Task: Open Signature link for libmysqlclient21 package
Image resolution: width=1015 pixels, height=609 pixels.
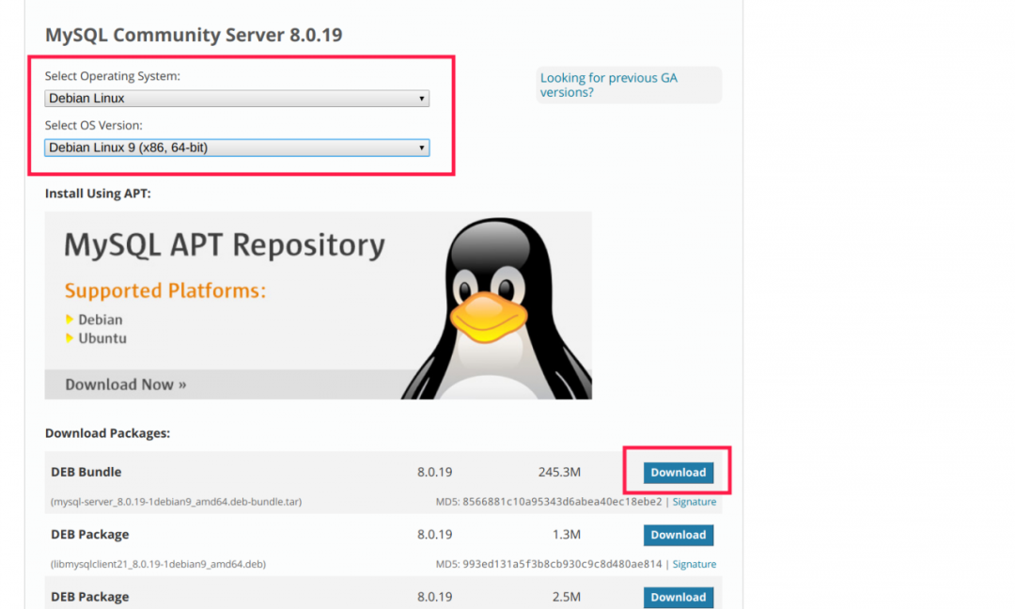Action: pos(694,564)
